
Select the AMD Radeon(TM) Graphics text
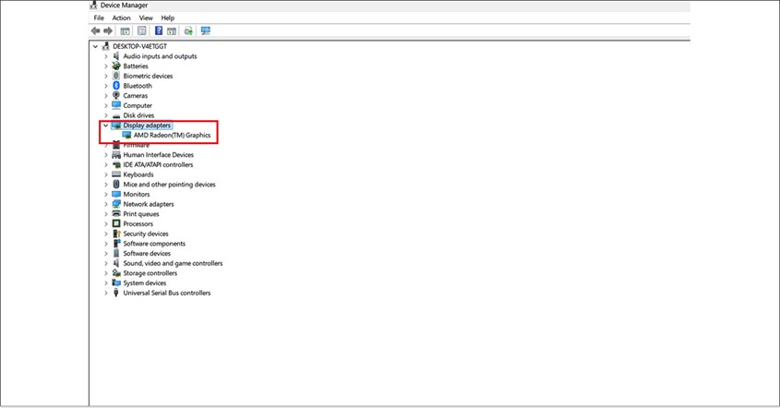coord(172,135)
